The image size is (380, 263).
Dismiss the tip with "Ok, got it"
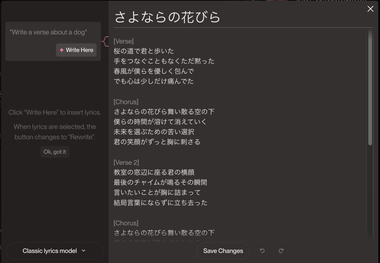coord(55,152)
